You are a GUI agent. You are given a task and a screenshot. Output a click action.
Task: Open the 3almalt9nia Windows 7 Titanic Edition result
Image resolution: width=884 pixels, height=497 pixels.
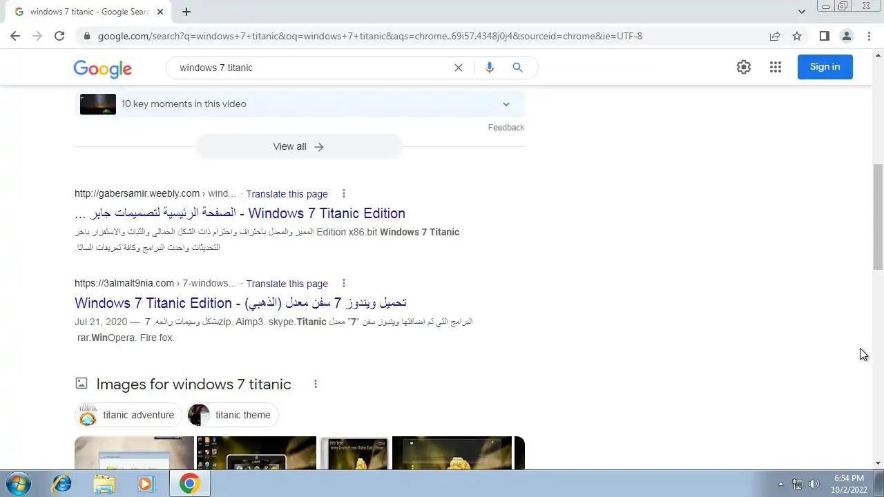[240, 303]
